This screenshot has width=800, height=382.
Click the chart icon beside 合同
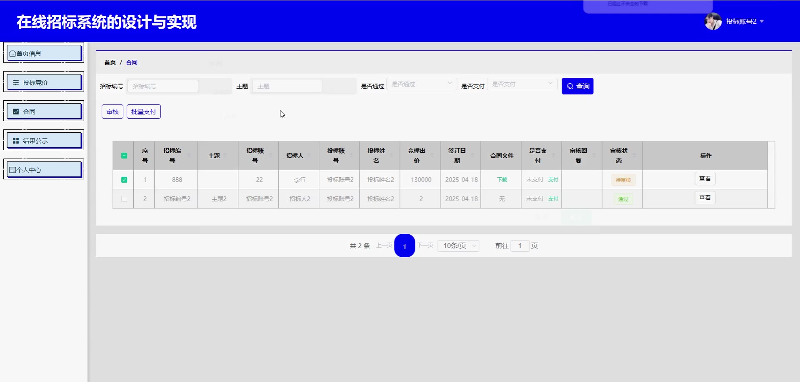coord(16,112)
